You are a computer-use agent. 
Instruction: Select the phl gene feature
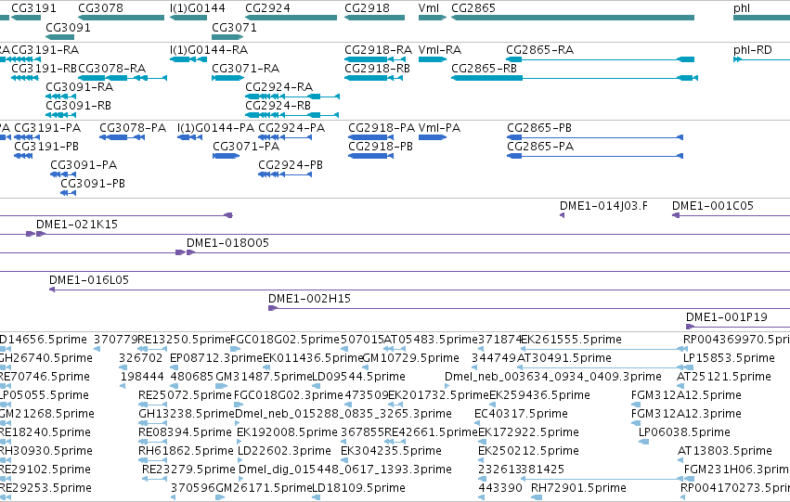[x=762, y=18]
